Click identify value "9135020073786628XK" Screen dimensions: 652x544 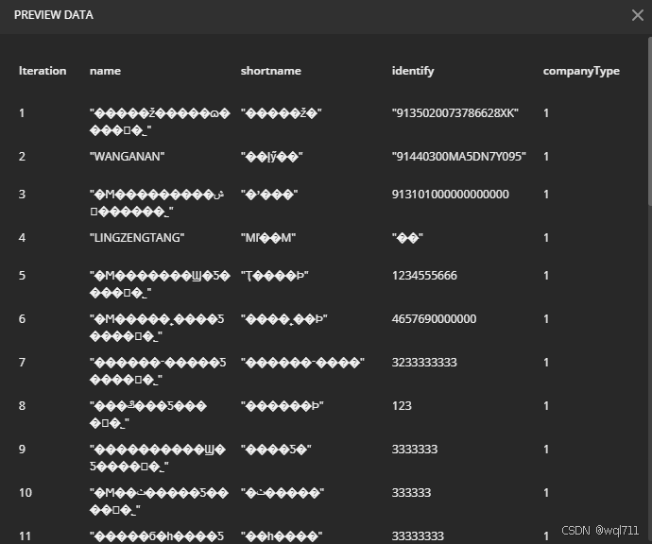coord(455,113)
